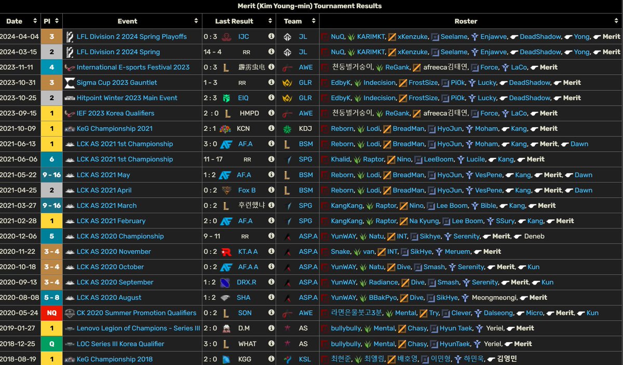Open LFL Division 2 2024 Spring Playoffs
Viewport: 623px width, 365px height.
132,37
